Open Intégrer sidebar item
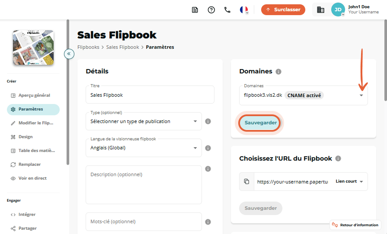The image size is (387, 234). (x=33, y=215)
